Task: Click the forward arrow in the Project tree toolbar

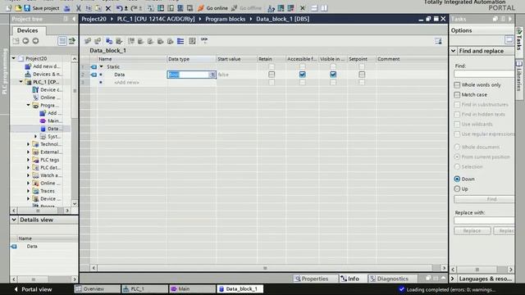Action: (35, 41)
